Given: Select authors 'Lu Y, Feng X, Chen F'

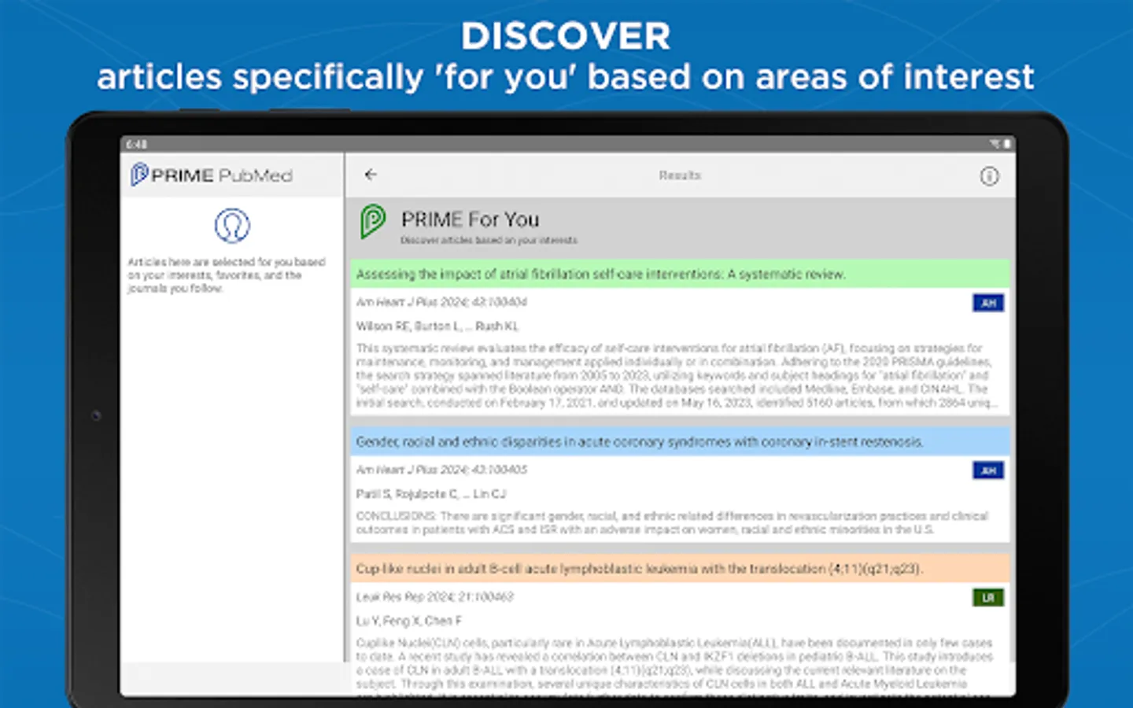Looking at the screenshot, I should pyautogui.click(x=409, y=621).
